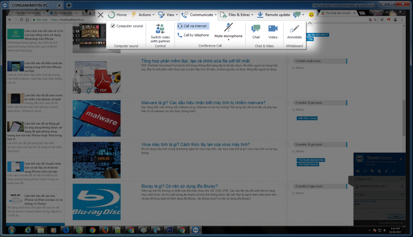
Task: Click the smiley feedback icon in toolbar
Action: 311,15
